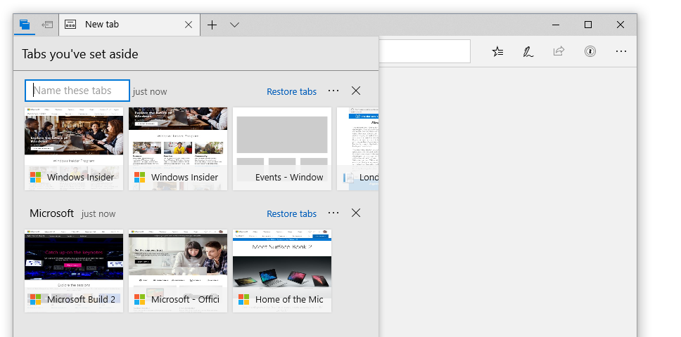Viewport: 681px width, 337px height.
Task: Open the Favorites hub icon
Action: tap(498, 51)
